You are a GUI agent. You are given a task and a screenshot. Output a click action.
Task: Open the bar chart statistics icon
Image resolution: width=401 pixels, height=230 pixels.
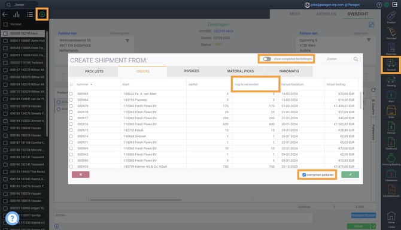coord(17,14)
